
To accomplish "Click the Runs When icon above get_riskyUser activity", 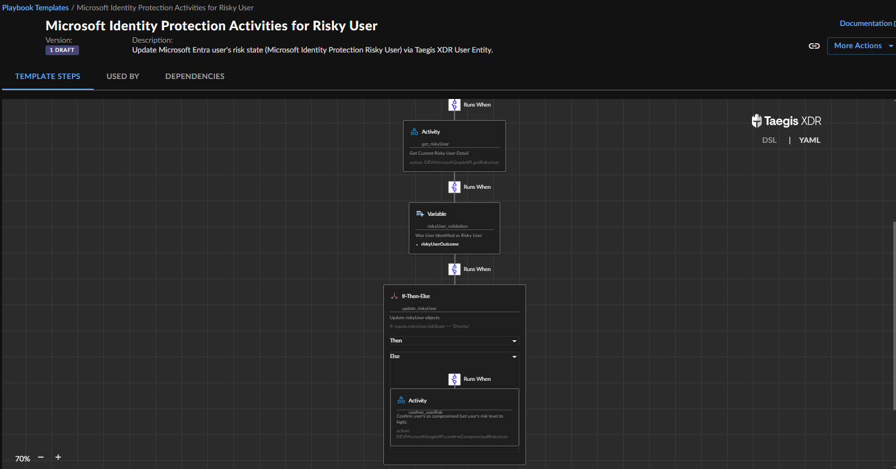I will click(454, 105).
